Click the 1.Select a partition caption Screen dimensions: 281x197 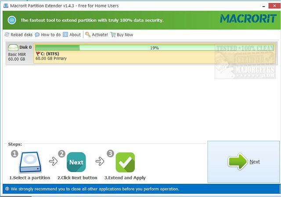coord(30,178)
